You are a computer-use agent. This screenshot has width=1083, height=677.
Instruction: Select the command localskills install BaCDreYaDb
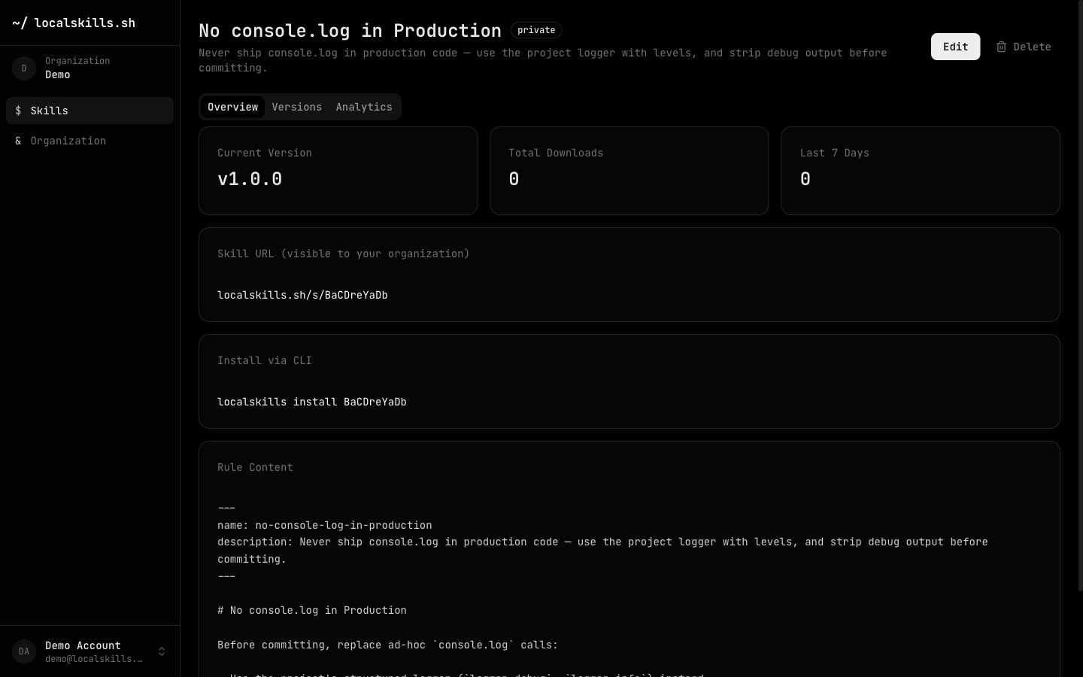[312, 402]
